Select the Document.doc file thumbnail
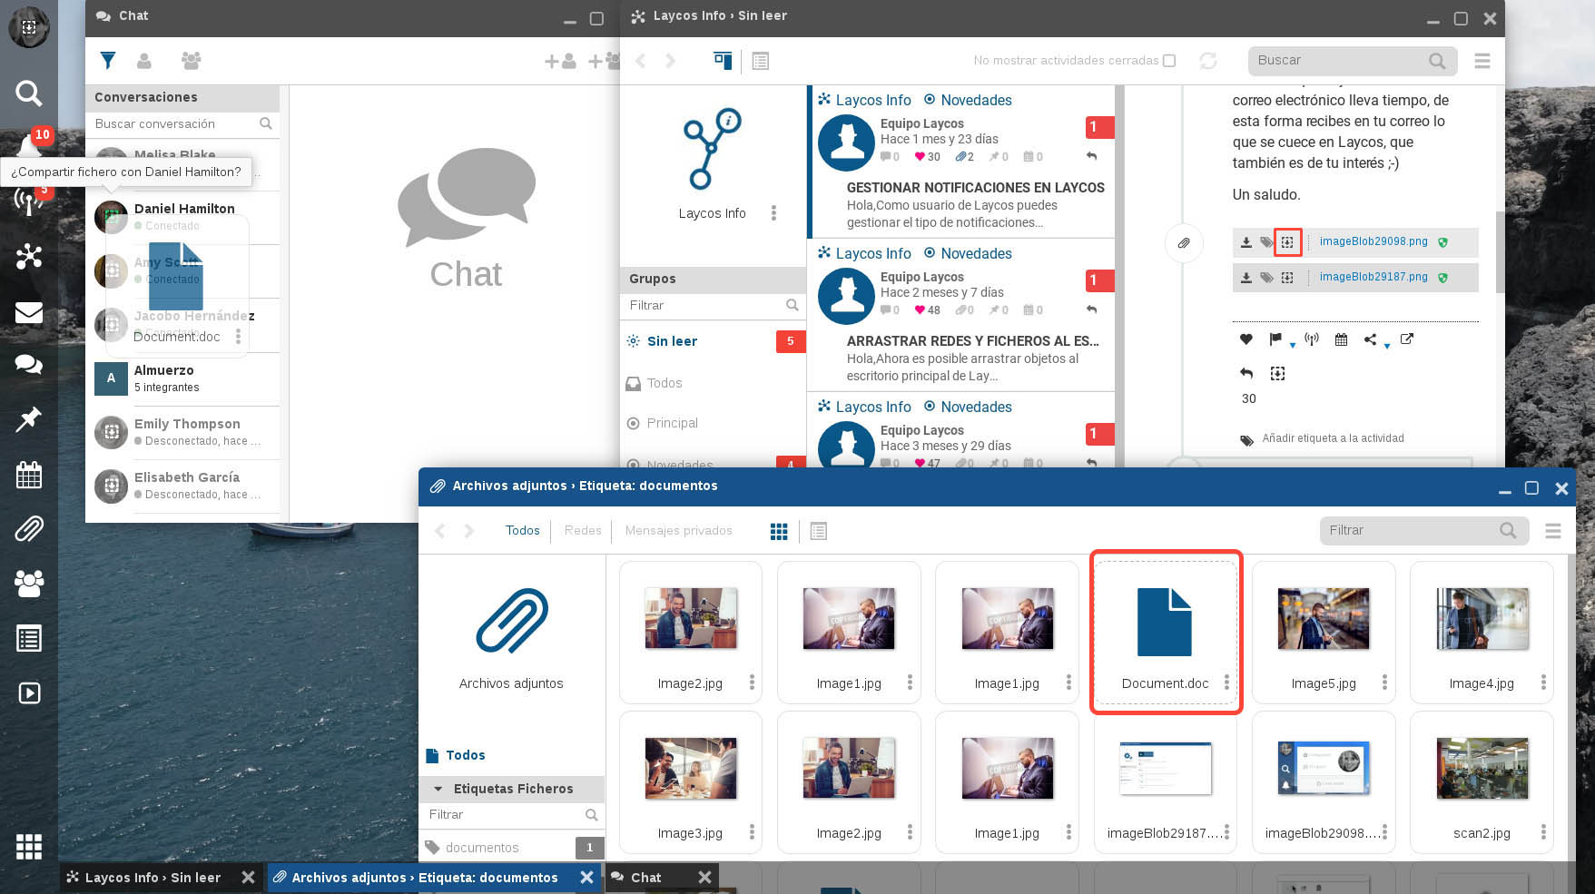 (x=1166, y=633)
